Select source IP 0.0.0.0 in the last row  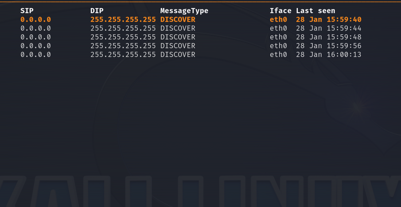(x=35, y=55)
